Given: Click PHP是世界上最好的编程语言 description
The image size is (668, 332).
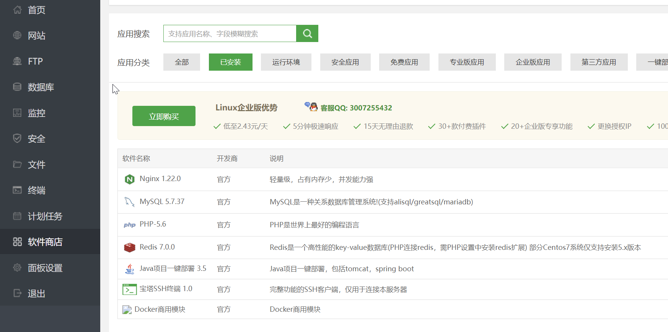Looking at the screenshot, I should pos(314,225).
